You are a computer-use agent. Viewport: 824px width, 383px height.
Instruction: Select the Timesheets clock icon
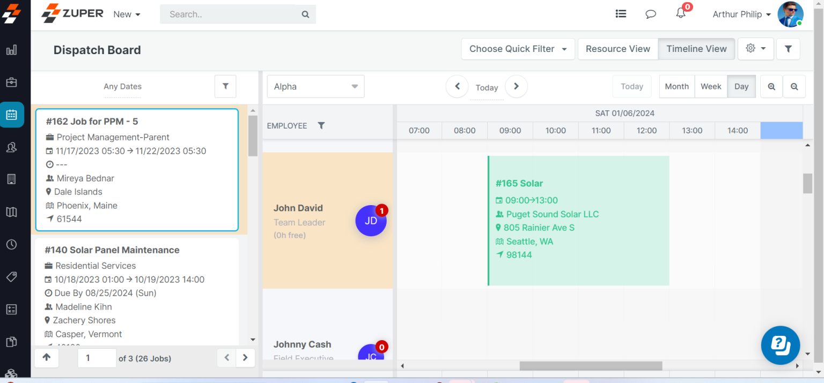[12, 244]
